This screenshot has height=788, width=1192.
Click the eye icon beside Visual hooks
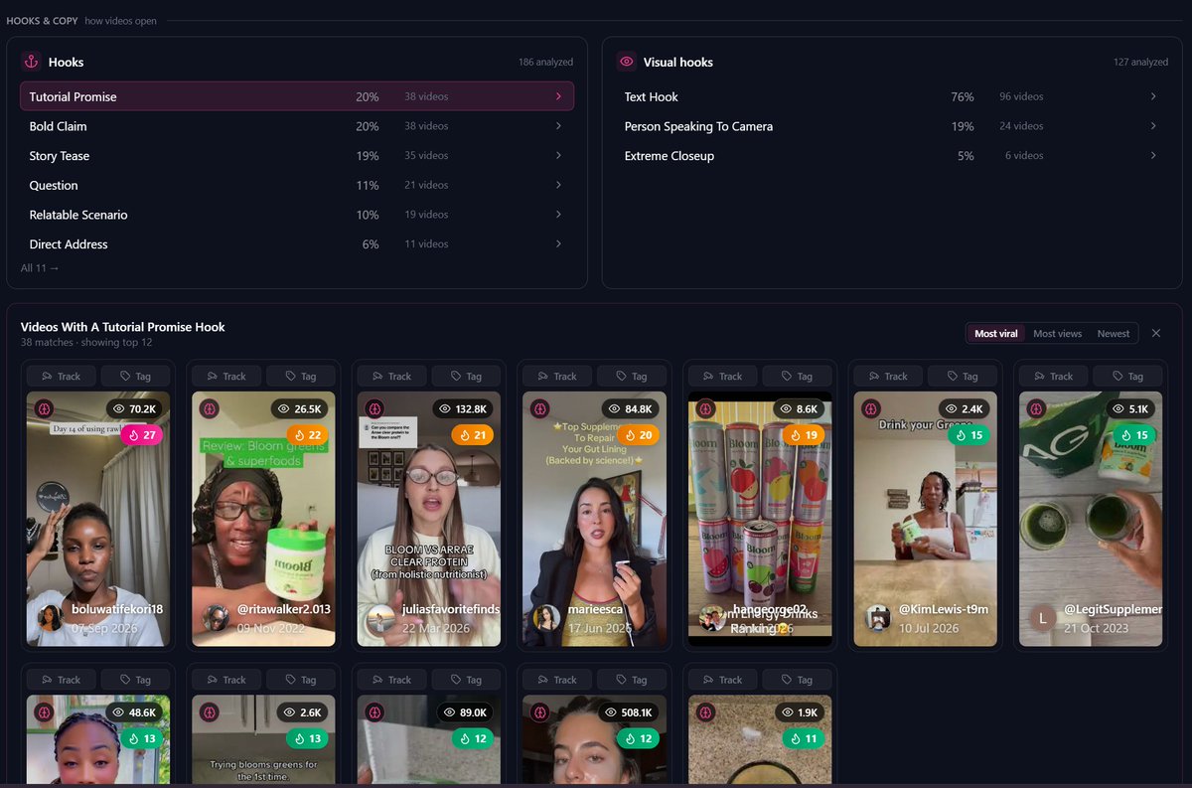pos(626,62)
